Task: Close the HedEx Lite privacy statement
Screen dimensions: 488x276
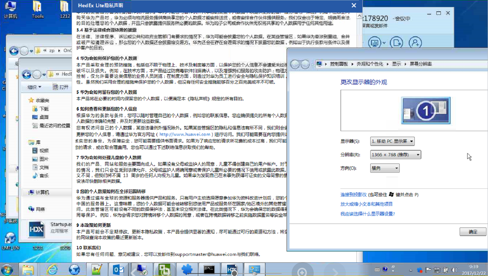Action: pyautogui.click(x=354, y=5)
